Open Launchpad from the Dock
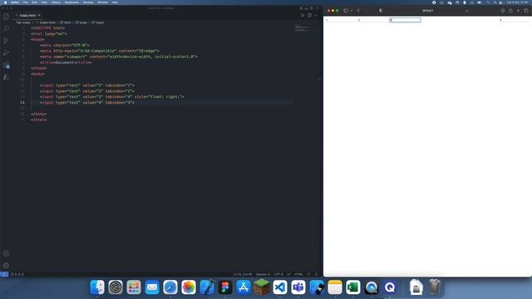The height and width of the screenshot is (299, 532). click(134, 287)
